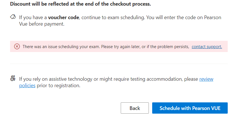The image size is (244, 117).
Task: Click the 'Discount will be reflected' heading
Action: pyautogui.click(x=81, y=4)
